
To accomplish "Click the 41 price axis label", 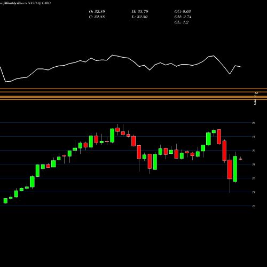I will point(254,137).
